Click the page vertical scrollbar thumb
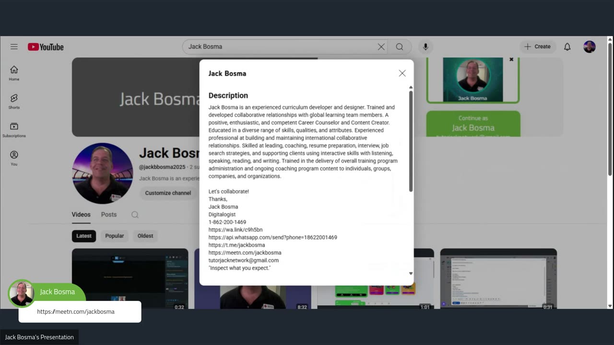 (x=610, y=109)
